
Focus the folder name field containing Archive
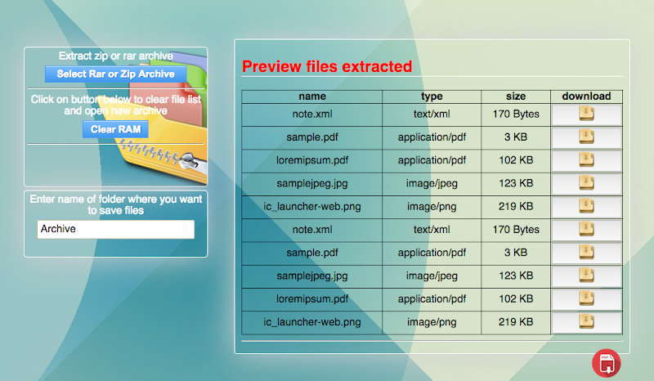click(x=115, y=229)
